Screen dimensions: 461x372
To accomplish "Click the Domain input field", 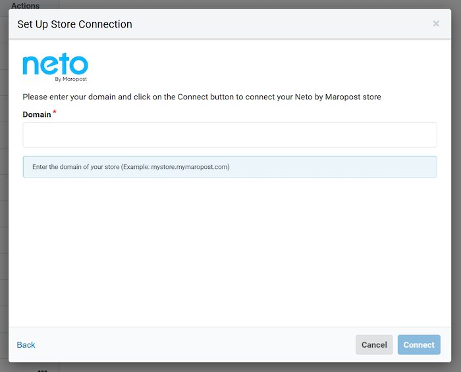I will click(x=230, y=135).
